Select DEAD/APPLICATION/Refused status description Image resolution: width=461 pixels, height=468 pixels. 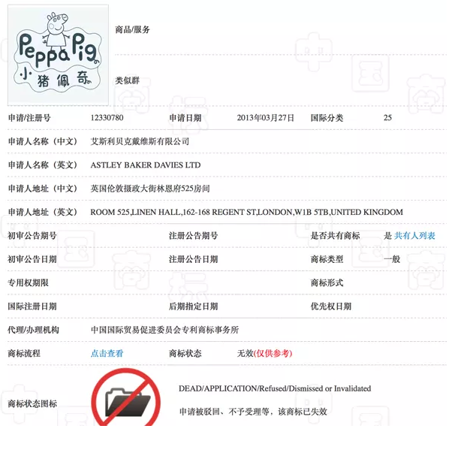pyautogui.click(x=275, y=388)
